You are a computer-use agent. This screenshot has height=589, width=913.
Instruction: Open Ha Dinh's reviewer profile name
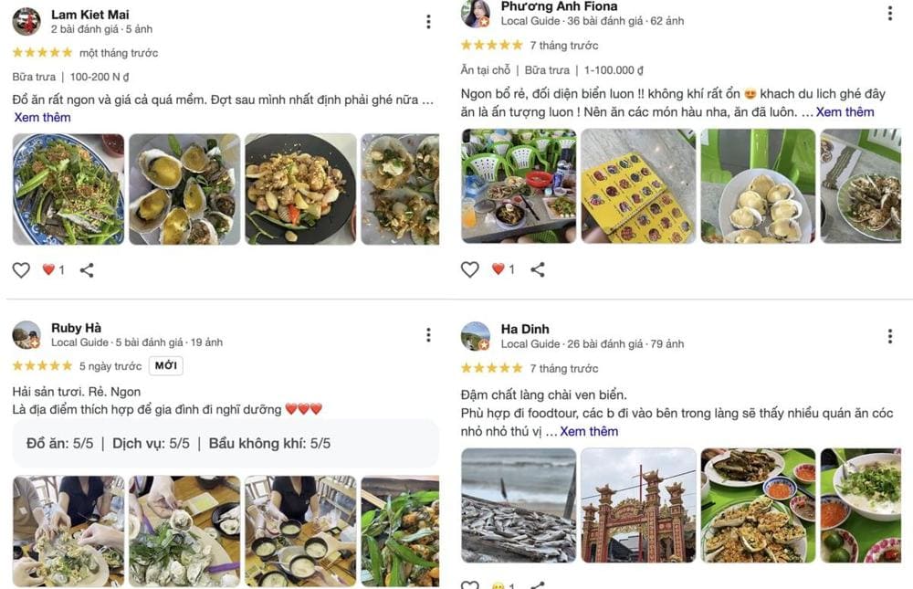(525, 329)
